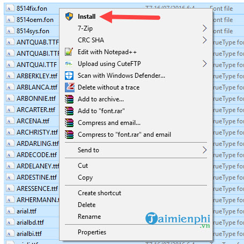244x244 pixels.
Task: Click WinRAR icon beside Add to "font.rar"
Action: pos(69,111)
